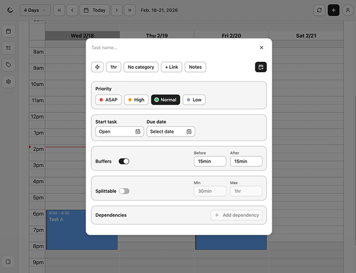Click the Today button in navigation bar
This screenshot has height=273, width=356.
pyautogui.click(x=94, y=10)
